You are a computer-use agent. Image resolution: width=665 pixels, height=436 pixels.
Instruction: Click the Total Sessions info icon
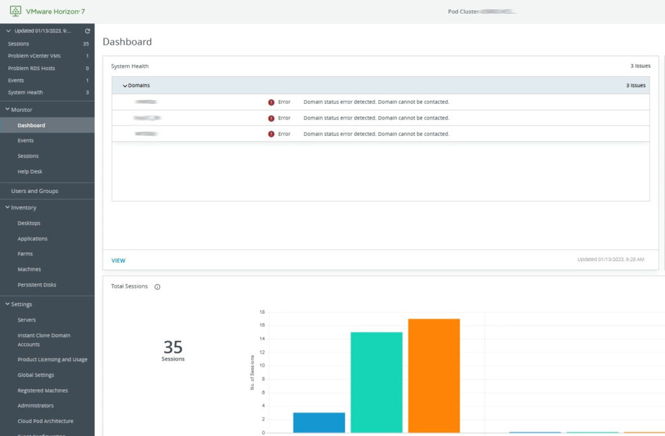point(157,287)
